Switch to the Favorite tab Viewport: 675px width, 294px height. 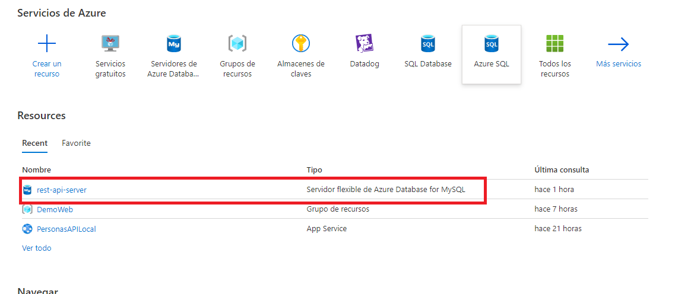76,143
